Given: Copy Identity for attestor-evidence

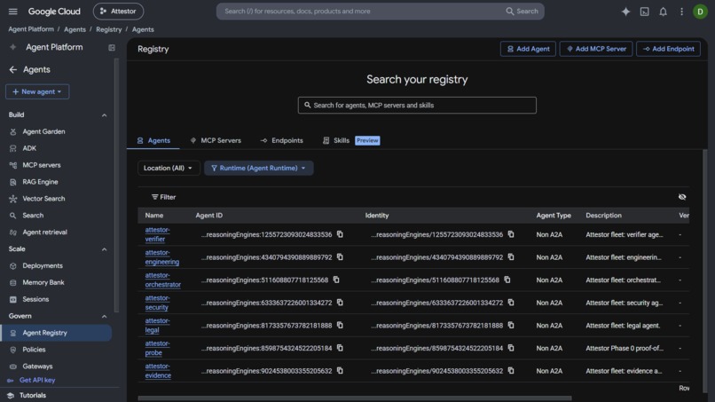Looking at the screenshot, I should [x=511, y=371].
